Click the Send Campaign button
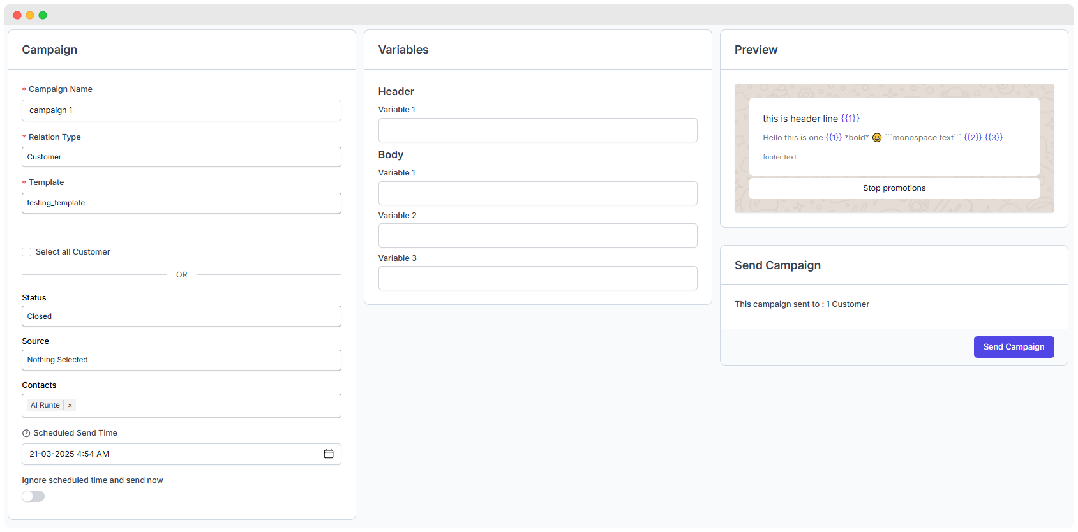The height and width of the screenshot is (532, 1078). (1014, 347)
